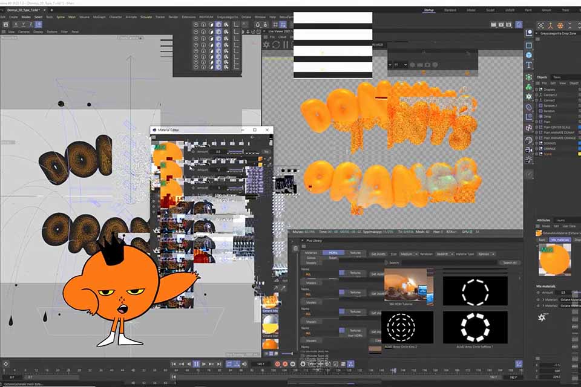Viewport: 581px width, 387px height.
Task: Open the Simulate menu
Action: tap(146, 17)
